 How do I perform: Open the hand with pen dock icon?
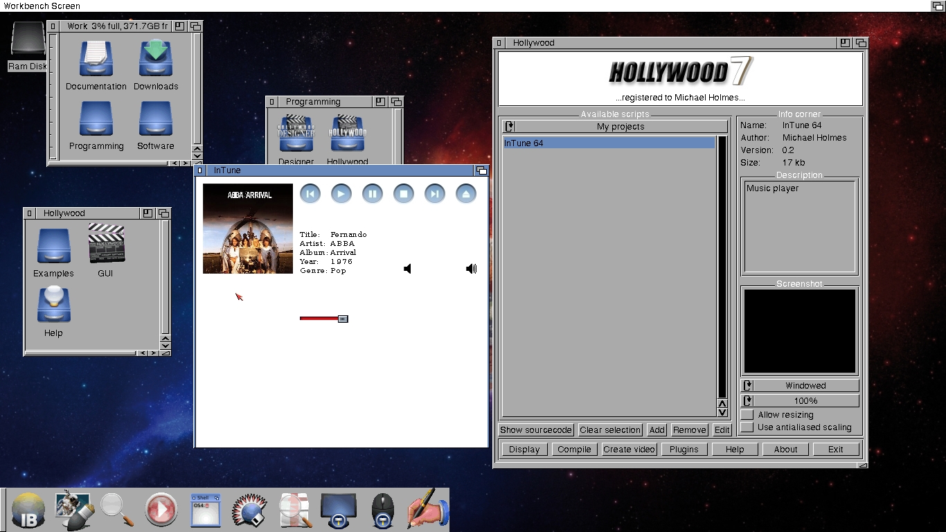pyautogui.click(x=428, y=509)
